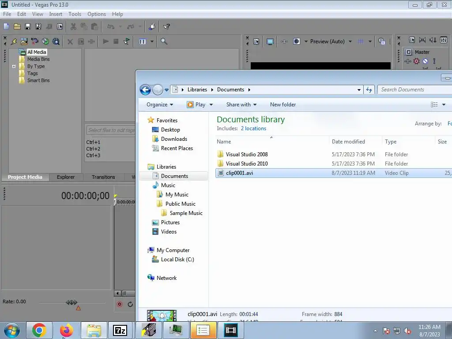Click the Cut scissors icon
Image resolution: width=452 pixels, height=339 pixels.
click(74, 26)
